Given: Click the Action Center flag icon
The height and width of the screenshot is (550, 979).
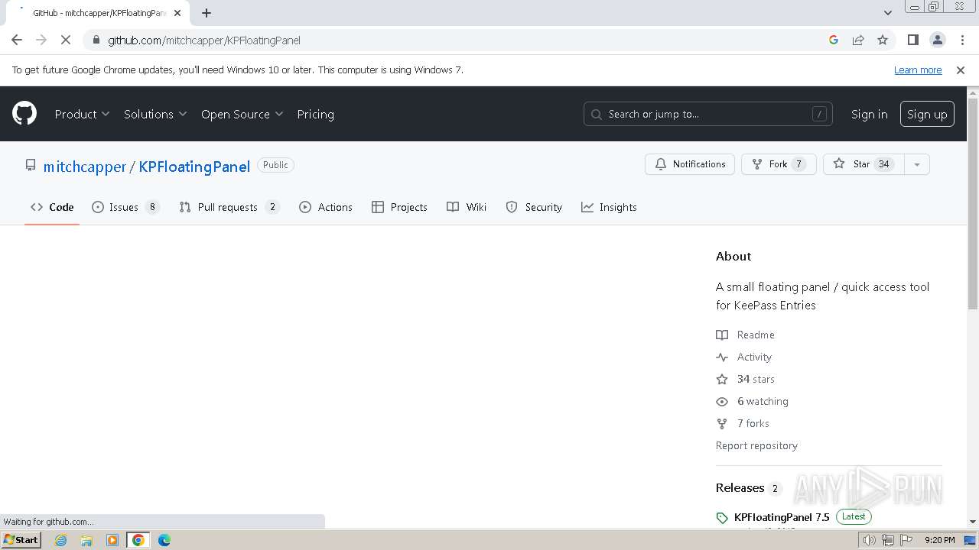Looking at the screenshot, I should 906,540.
